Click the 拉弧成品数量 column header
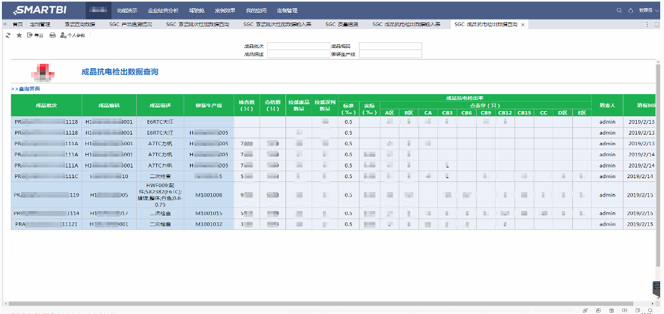Viewport: 664px width, 314px height. [299, 106]
